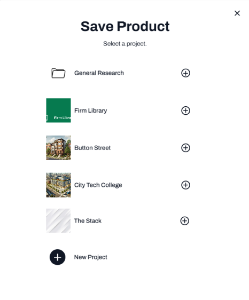Add product to The Stack with plus icon
This screenshot has width=249, height=300.
coord(185,221)
